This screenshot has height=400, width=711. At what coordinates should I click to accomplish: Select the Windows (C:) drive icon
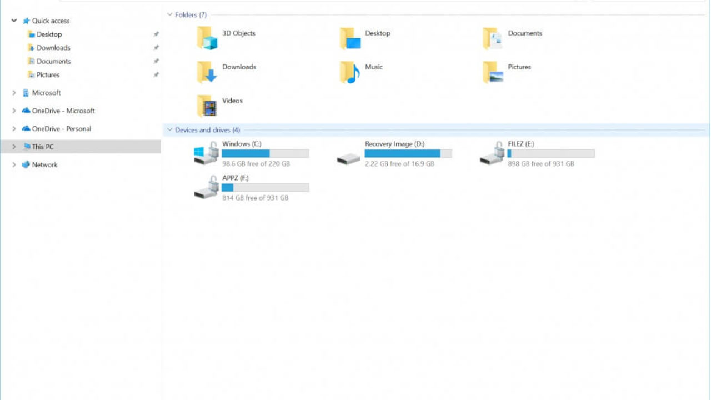coord(206,153)
